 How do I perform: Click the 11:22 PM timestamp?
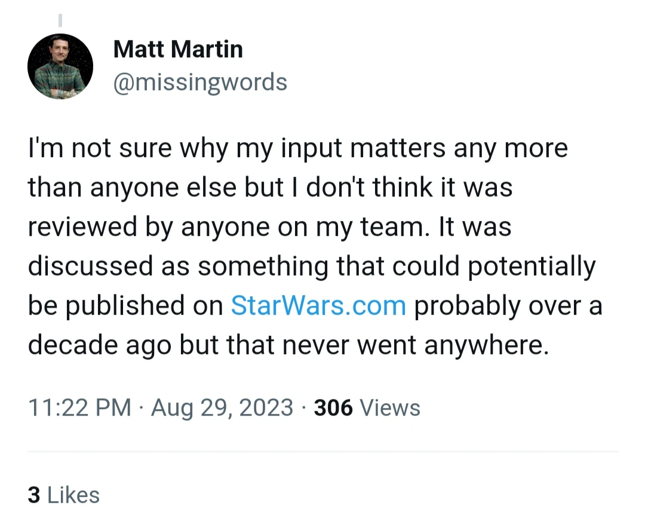tap(79, 408)
